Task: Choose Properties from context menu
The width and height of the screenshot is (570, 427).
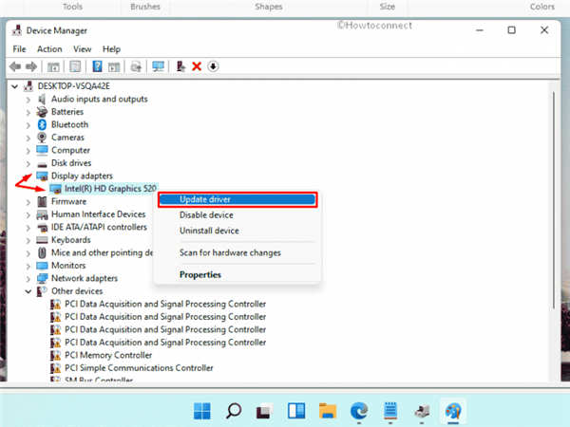Action: pos(237,275)
